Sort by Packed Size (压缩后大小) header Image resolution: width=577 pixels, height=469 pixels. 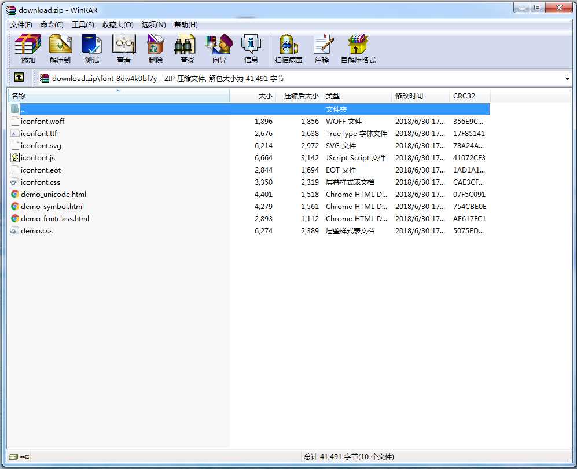(x=299, y=96)
